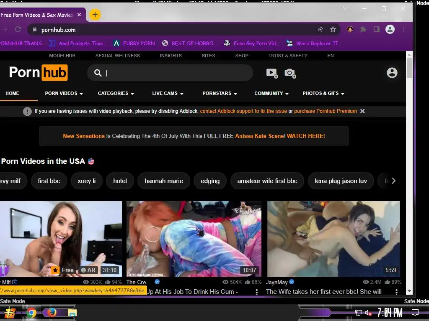Click the page scrollbar down arrow
429x321 pixels.
(409, 291)
